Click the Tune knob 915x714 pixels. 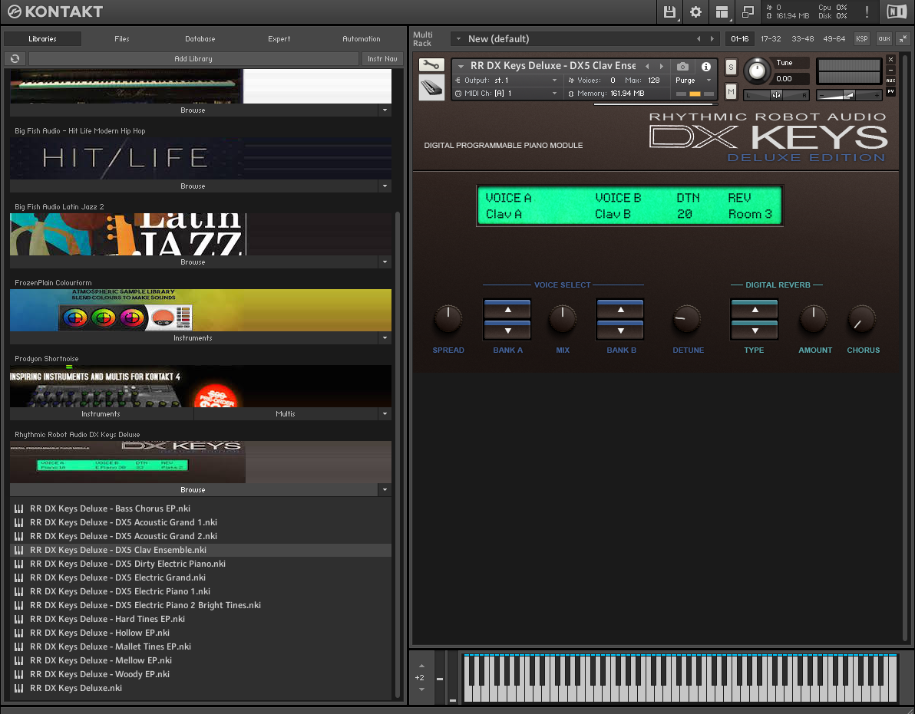756,71
